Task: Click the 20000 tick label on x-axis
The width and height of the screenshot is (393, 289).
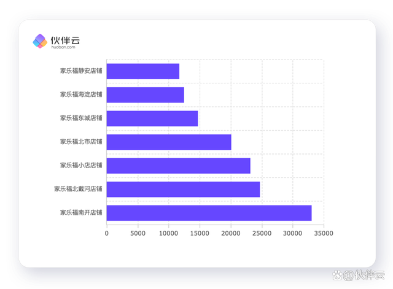Action: (x=231, y=233)
